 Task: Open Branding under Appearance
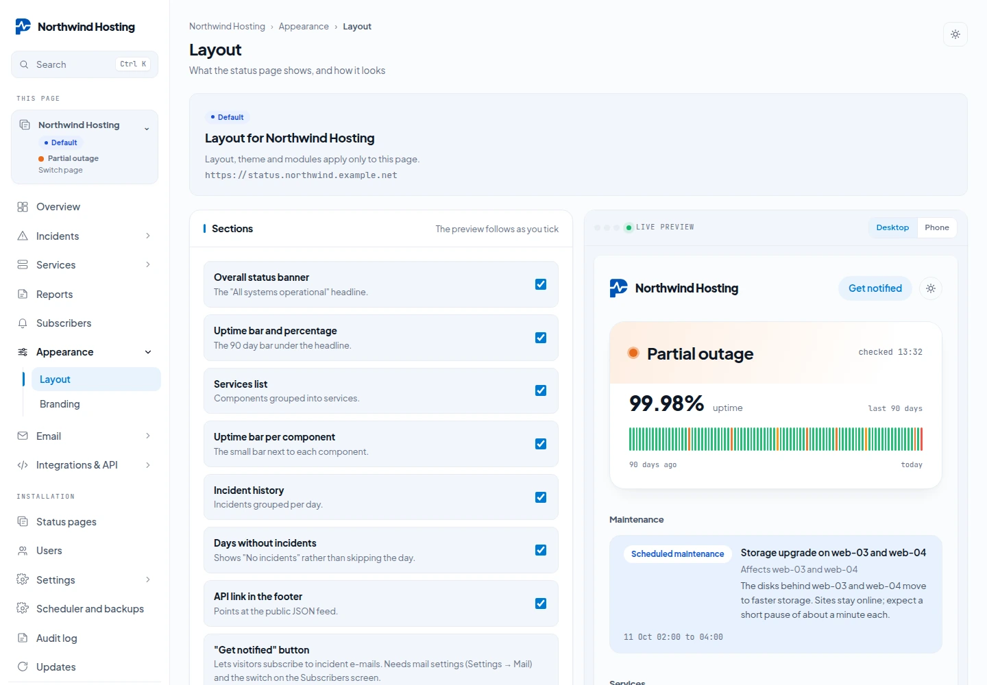96,404
